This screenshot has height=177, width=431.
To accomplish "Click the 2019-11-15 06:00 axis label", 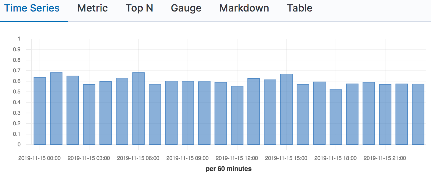I will coord(138,158).
